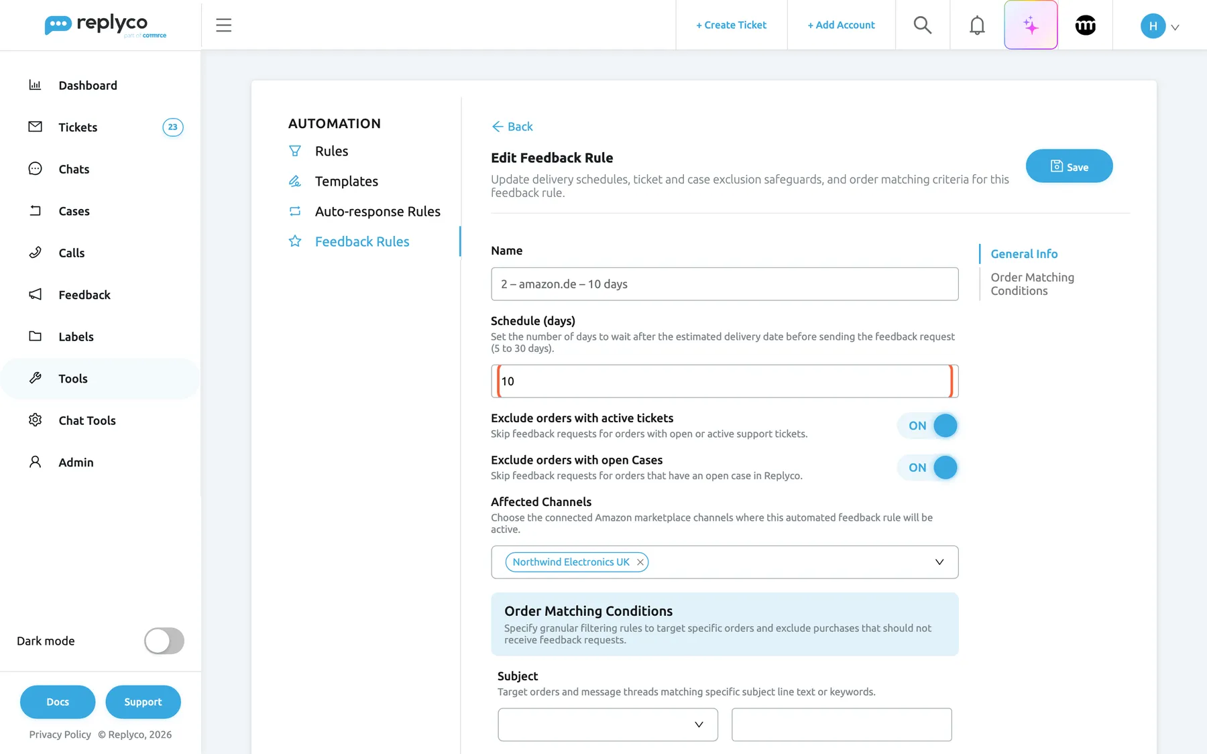Click the Chat Tools gear icon
The height and width of the screenshot is (754, 1207).
(x=35, y=420)
